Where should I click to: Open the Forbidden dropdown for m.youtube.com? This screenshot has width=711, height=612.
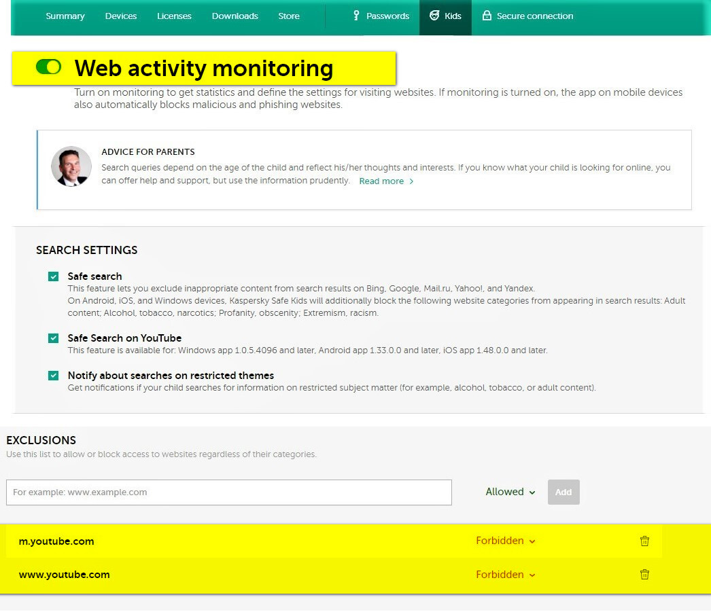506,541
